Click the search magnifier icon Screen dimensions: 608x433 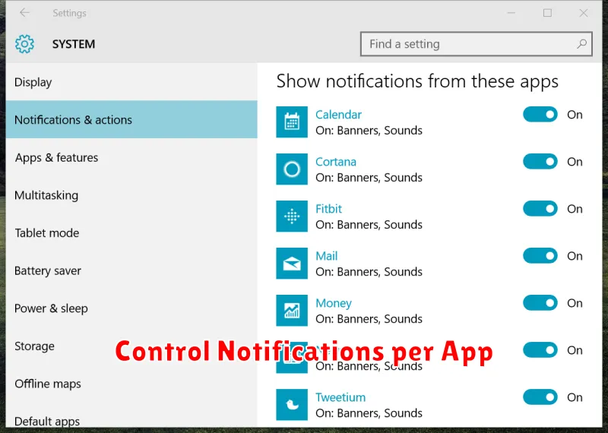[581, 44]
